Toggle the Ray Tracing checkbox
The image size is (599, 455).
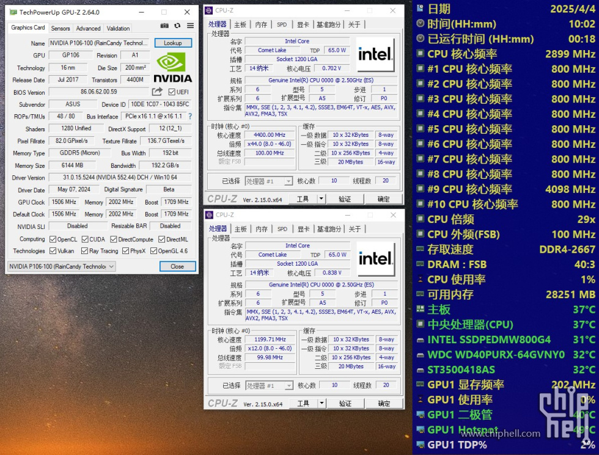[x=84, y=251]
